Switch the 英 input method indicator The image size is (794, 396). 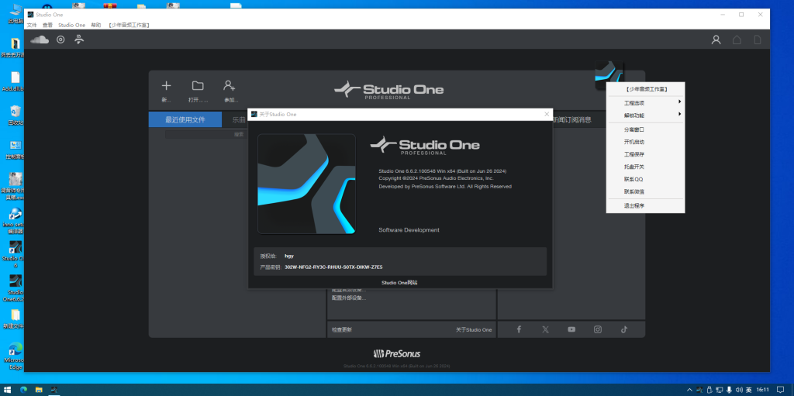tap(748, 390)
